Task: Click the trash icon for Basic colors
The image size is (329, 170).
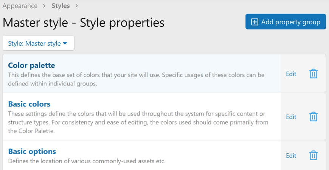Action: pos(313,117)
